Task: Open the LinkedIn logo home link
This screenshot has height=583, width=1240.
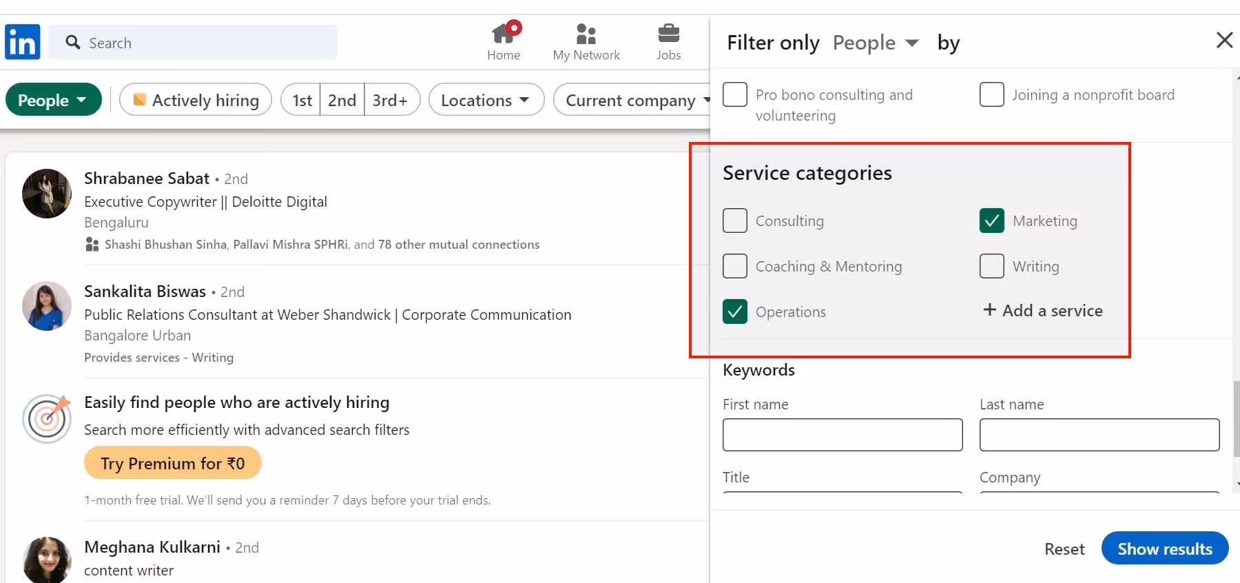Action: (x=23, y=42)
